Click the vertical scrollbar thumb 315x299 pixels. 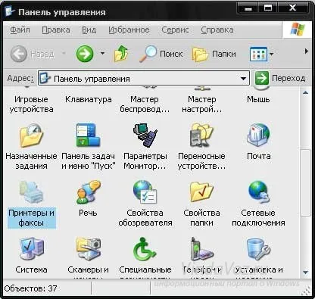click(306, 182)
